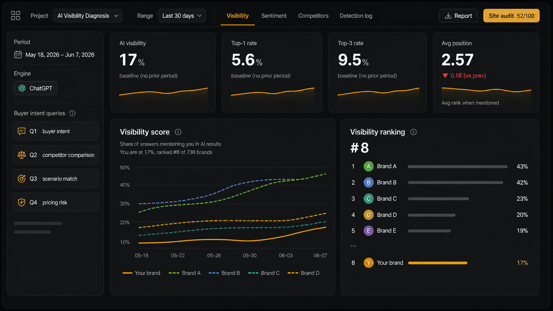Open the AI visibility 17% card
The width and height of the screenshot is (553, 311).
163,72
